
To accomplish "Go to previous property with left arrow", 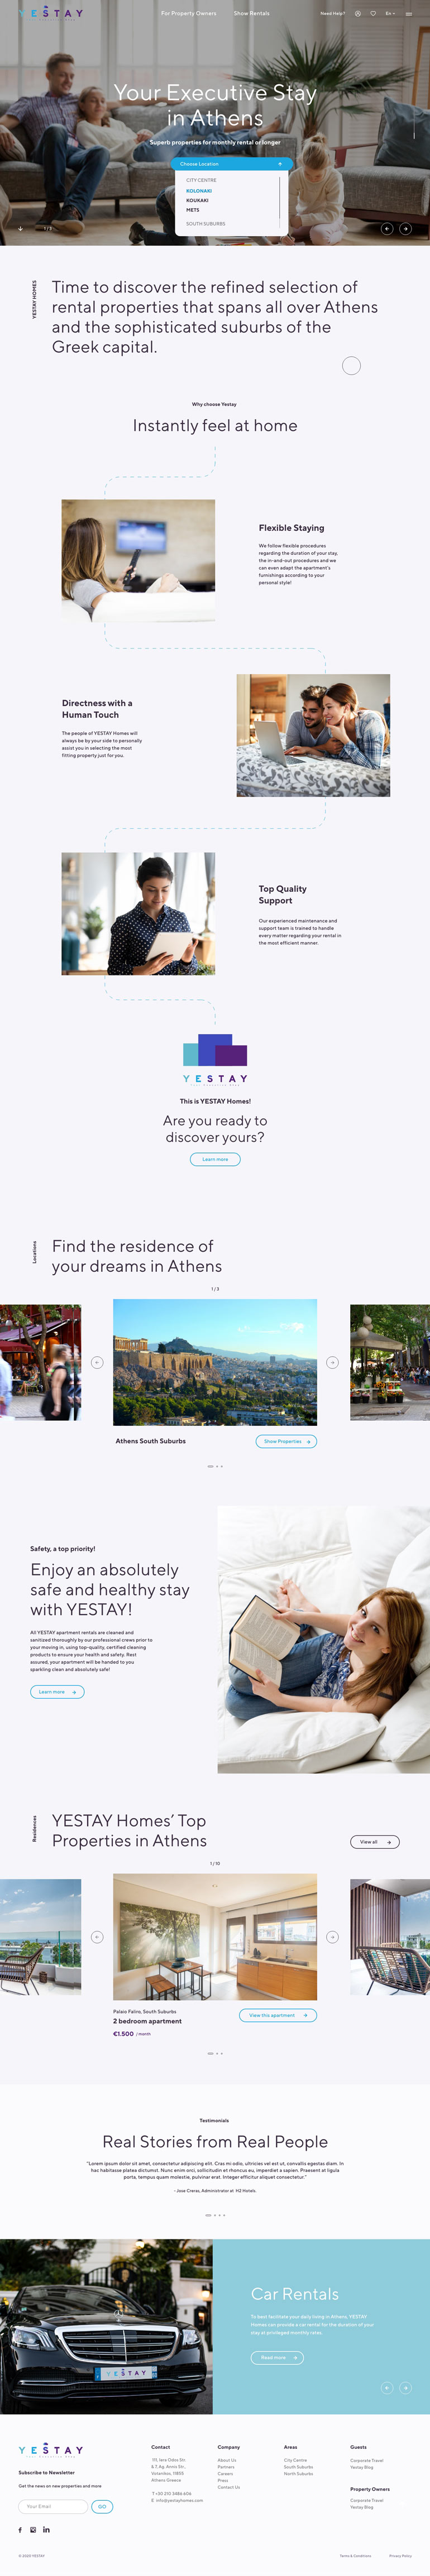I will tap(97, 1937).
